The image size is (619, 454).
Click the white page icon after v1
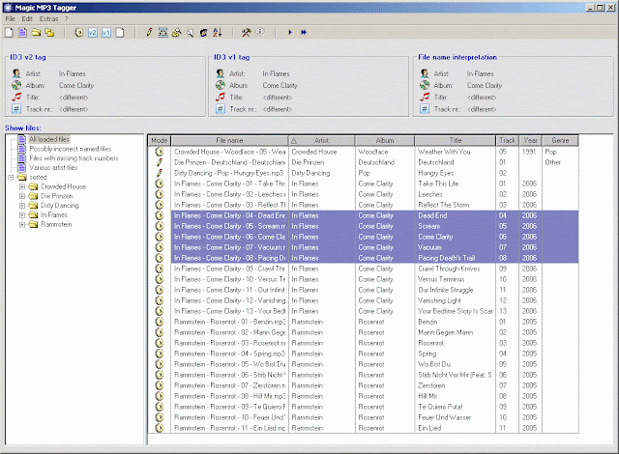pos(120,32)
